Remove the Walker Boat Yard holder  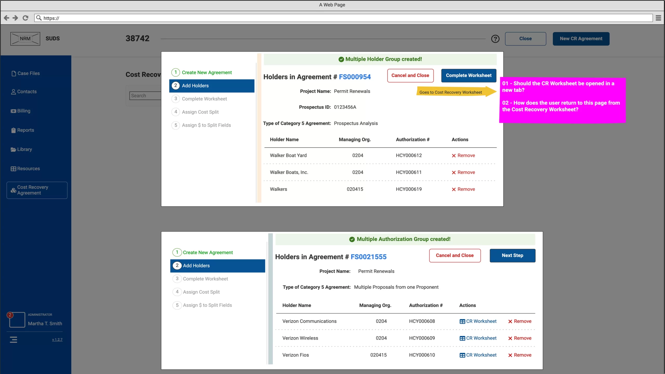point(463,155)
